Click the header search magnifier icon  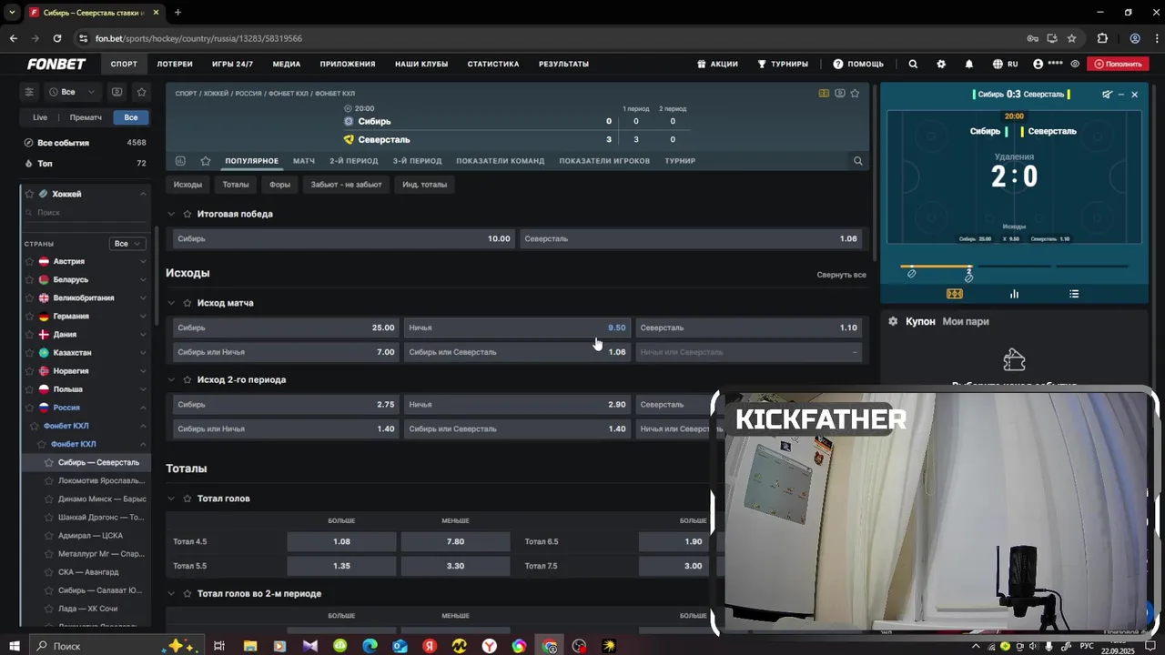[x=913, y=64]
